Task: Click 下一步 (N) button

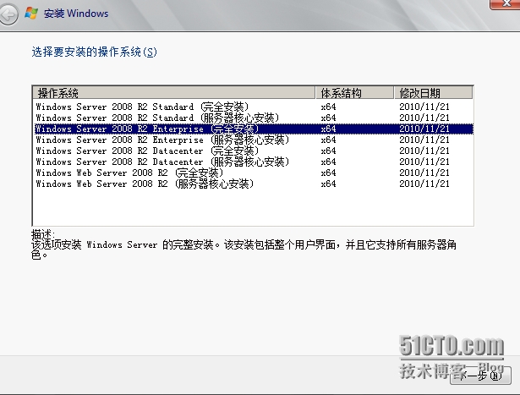Action: tap(480, 376)
